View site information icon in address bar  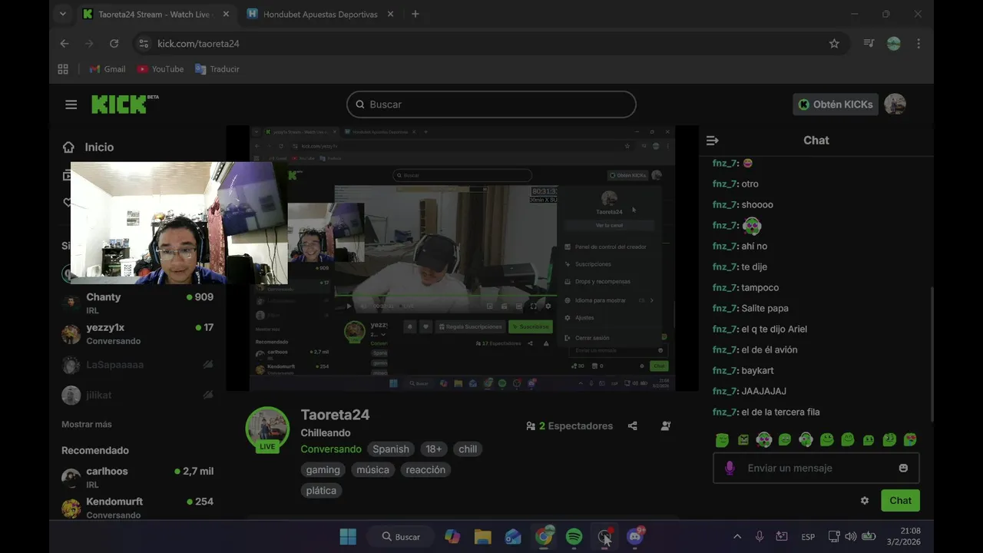pyautogui.click(x=144, y=44)
